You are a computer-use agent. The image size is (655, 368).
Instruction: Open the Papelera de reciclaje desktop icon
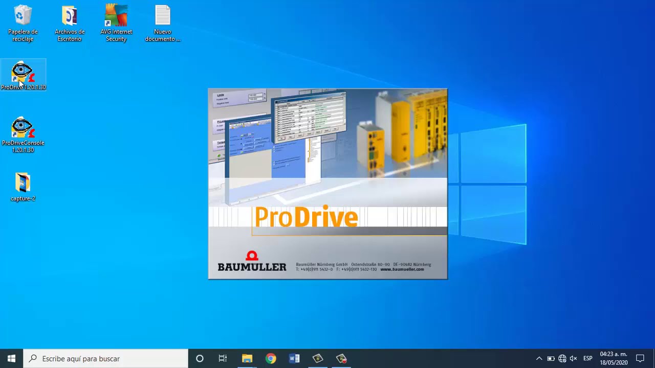click(23, 24)
